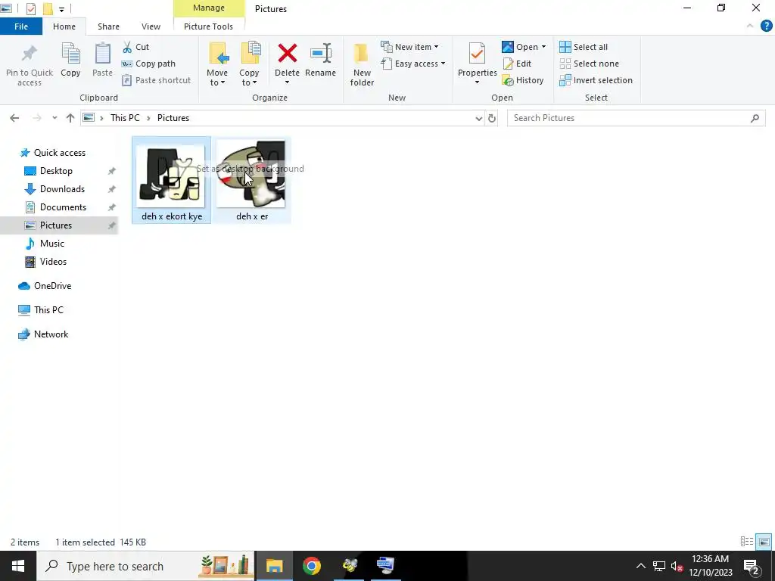Viewport: 775px width, 581px height.
Task: Select Quick access in navigation pane
Action: [59, 153]
